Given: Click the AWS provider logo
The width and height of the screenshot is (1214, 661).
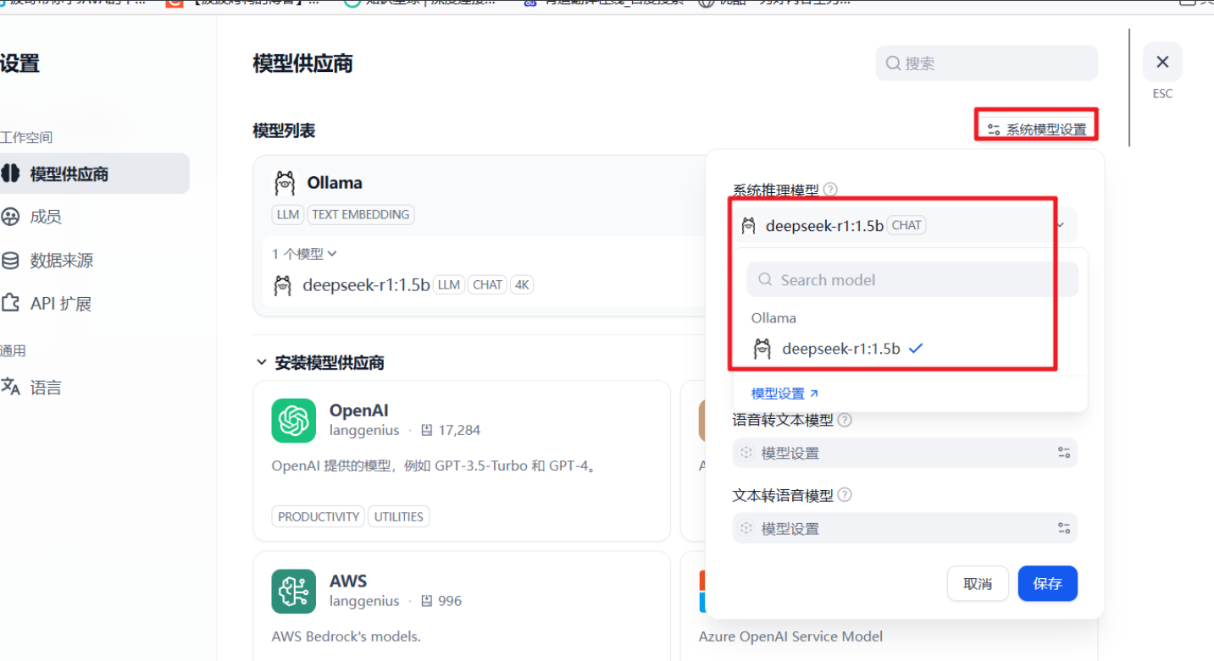Looking at the screenshot, I should (x=294, y=592).
